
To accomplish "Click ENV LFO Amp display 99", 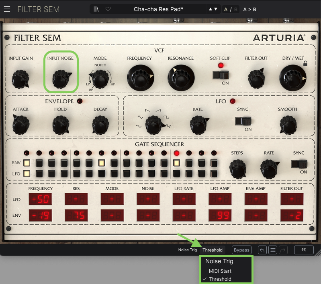I will 220,215.
